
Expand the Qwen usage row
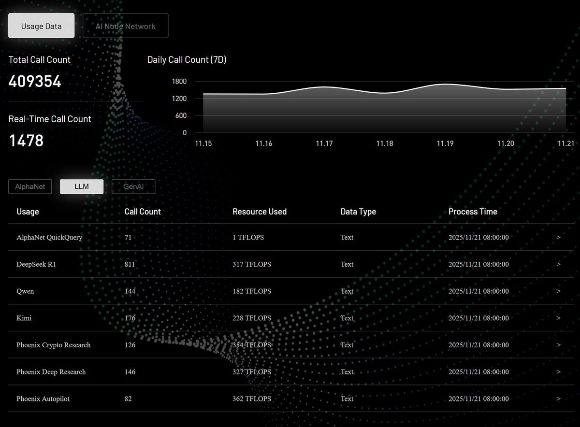(x=558, y=291)
